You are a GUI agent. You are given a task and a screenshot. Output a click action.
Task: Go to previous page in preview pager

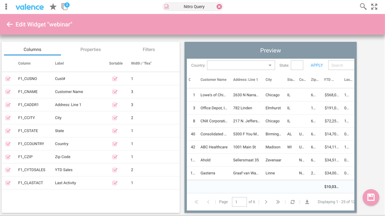point(208,202)
